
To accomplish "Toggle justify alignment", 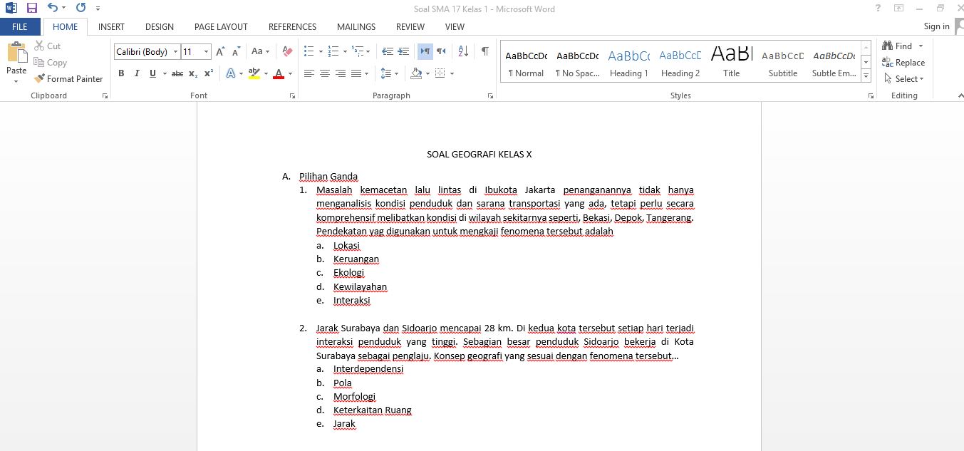I will pyautogui.click(x=356, y=73).
